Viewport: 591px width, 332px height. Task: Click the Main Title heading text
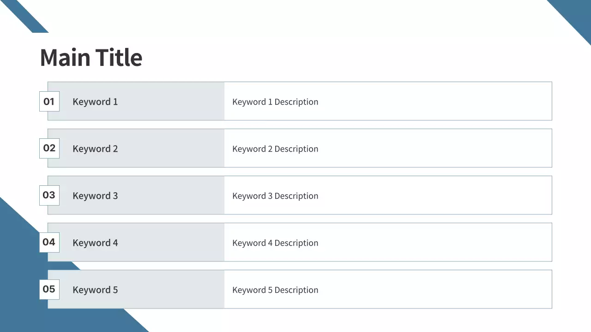point(91,58)
